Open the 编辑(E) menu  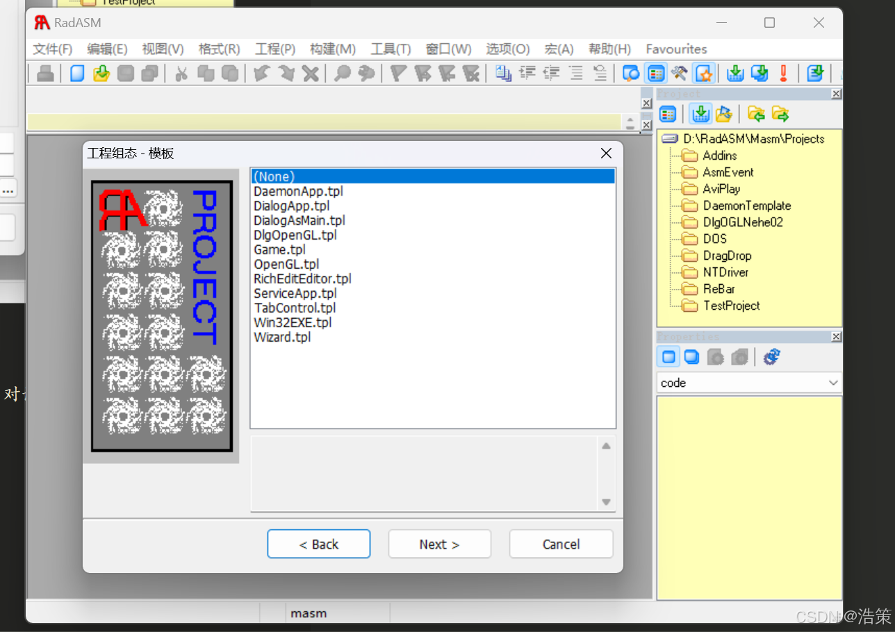[107, 49]
